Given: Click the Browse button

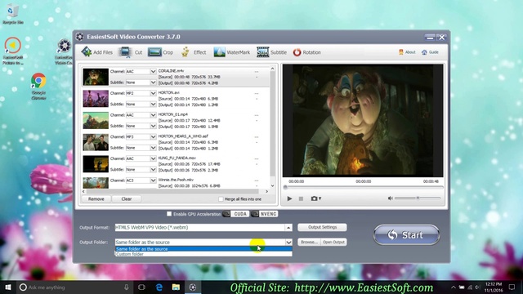Looking at the screenshot, I should coord(309,242).
